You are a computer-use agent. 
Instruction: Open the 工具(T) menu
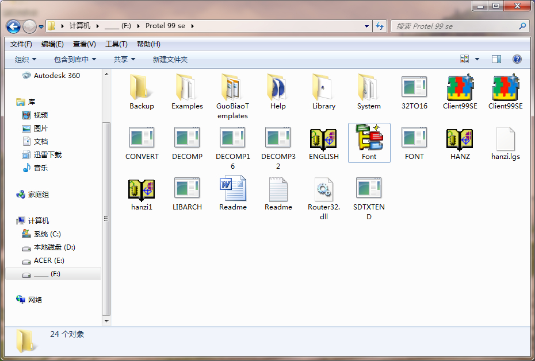point(116,44)
